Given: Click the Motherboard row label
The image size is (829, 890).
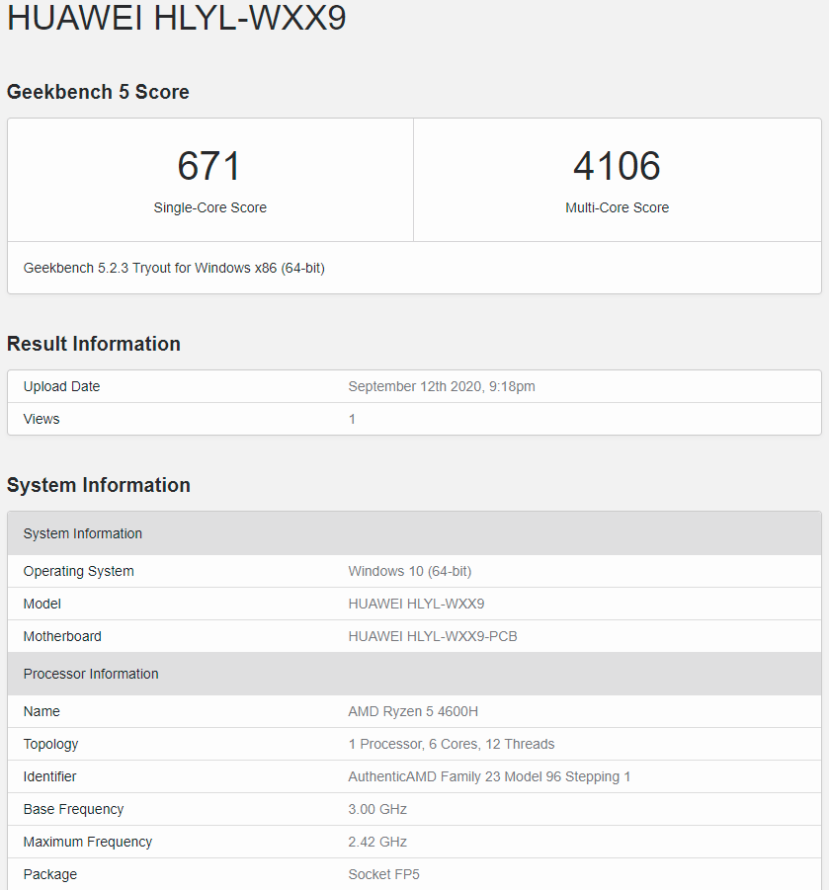Looking at the screenshot, I should pyautogui.click(x=62, y=636).
